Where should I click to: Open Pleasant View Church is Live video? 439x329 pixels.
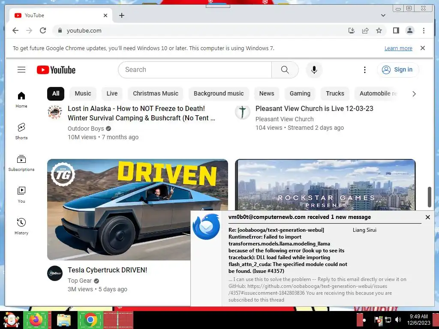click(x=314, y=108)
